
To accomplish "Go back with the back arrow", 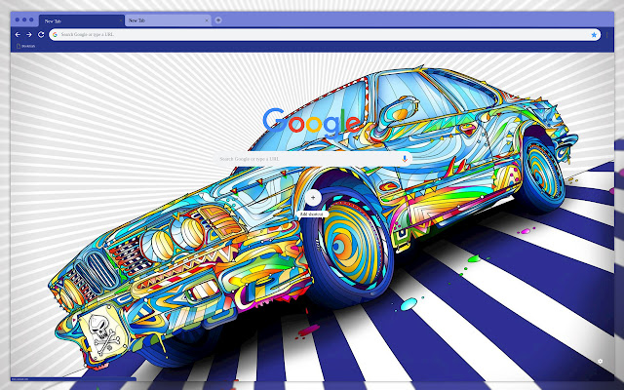I will 18,35.
